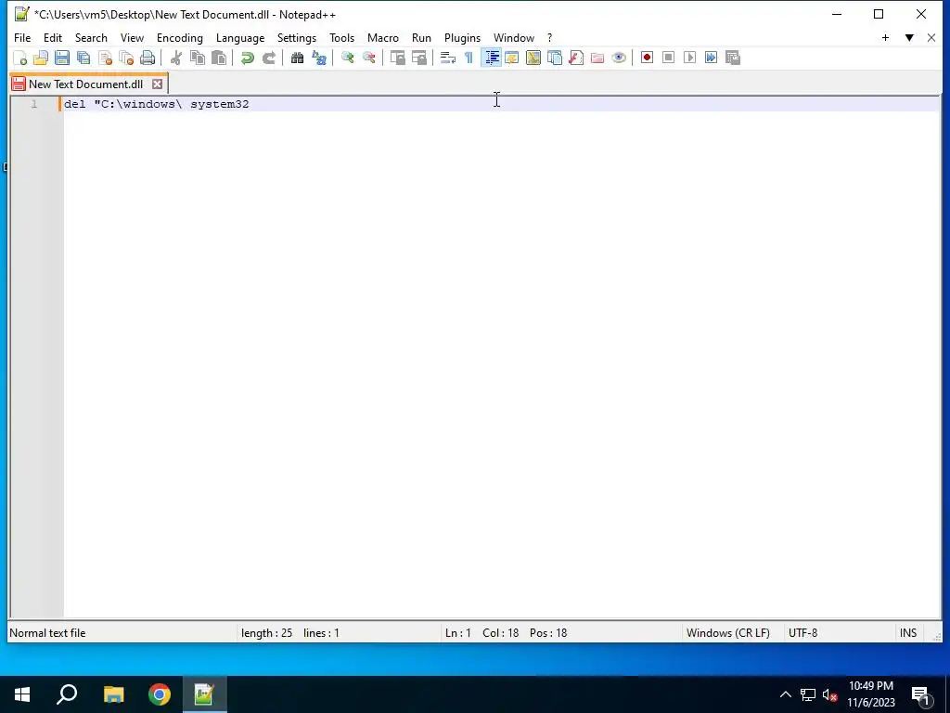
Task: Open the Plugins menu
Action: 462,37
